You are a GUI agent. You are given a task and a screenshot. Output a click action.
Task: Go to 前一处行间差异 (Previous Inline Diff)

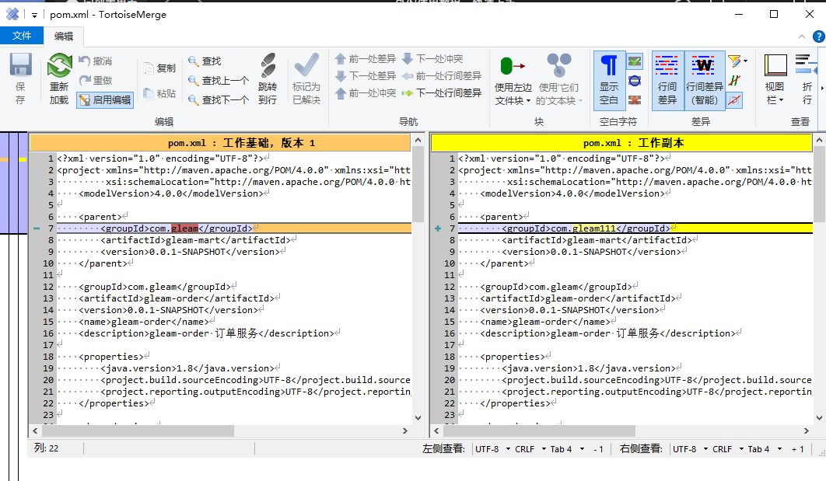click(x=442, y=76)
